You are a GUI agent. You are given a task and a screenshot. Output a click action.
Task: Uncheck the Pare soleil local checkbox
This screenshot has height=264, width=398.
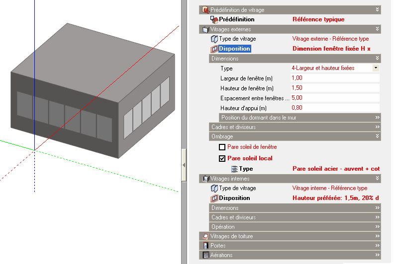(x=222, y=159)
